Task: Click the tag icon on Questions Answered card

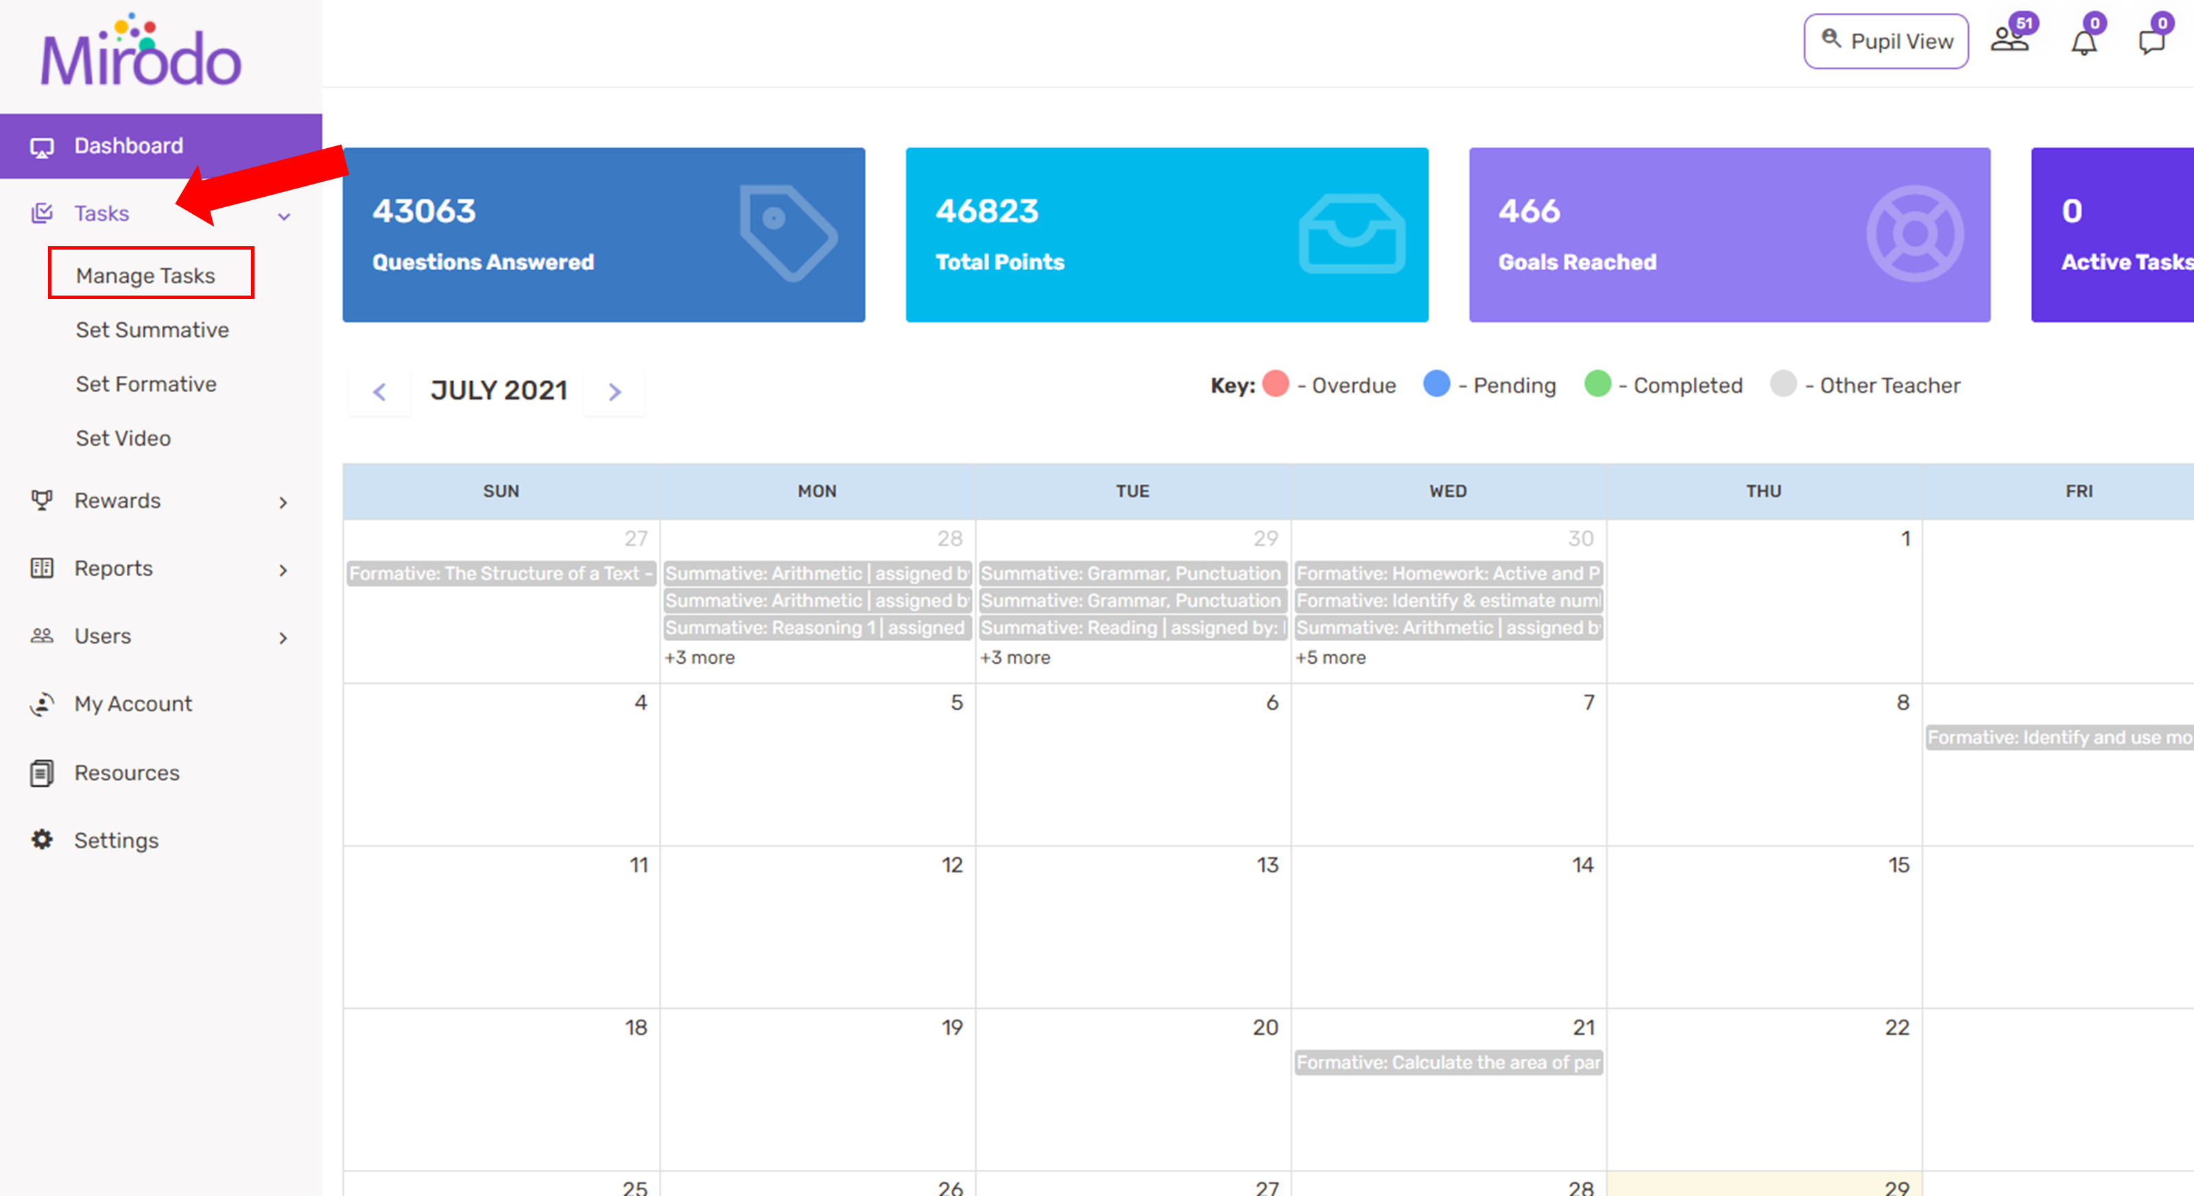Action: (788, 233)
